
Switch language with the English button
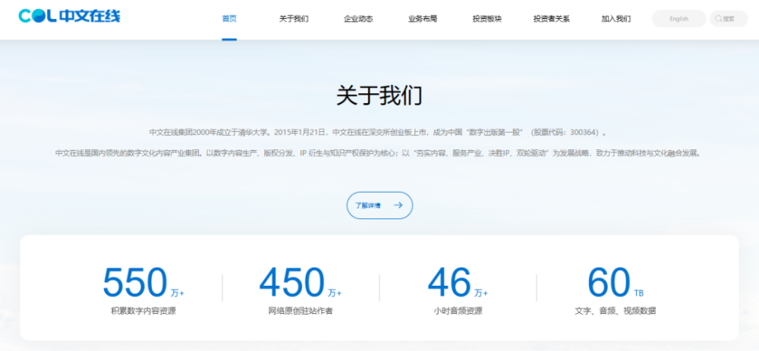tap(679, 19)
